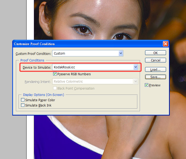Expand the Device to Simulate dropdown arrow
This screenshot has width=186, height=159.
[136, 67]
